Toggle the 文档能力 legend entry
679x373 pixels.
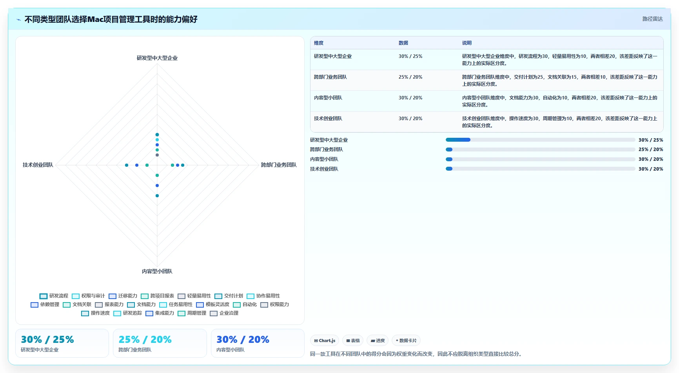pos(141,305)
